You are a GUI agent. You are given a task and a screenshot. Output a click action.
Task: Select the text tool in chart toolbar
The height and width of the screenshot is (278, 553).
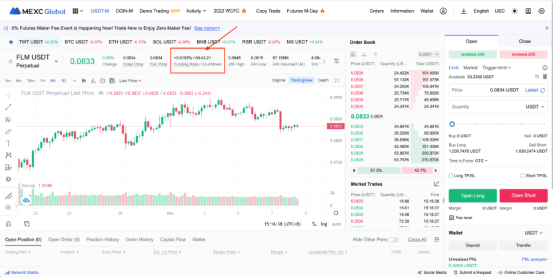(x=9, y=143)
